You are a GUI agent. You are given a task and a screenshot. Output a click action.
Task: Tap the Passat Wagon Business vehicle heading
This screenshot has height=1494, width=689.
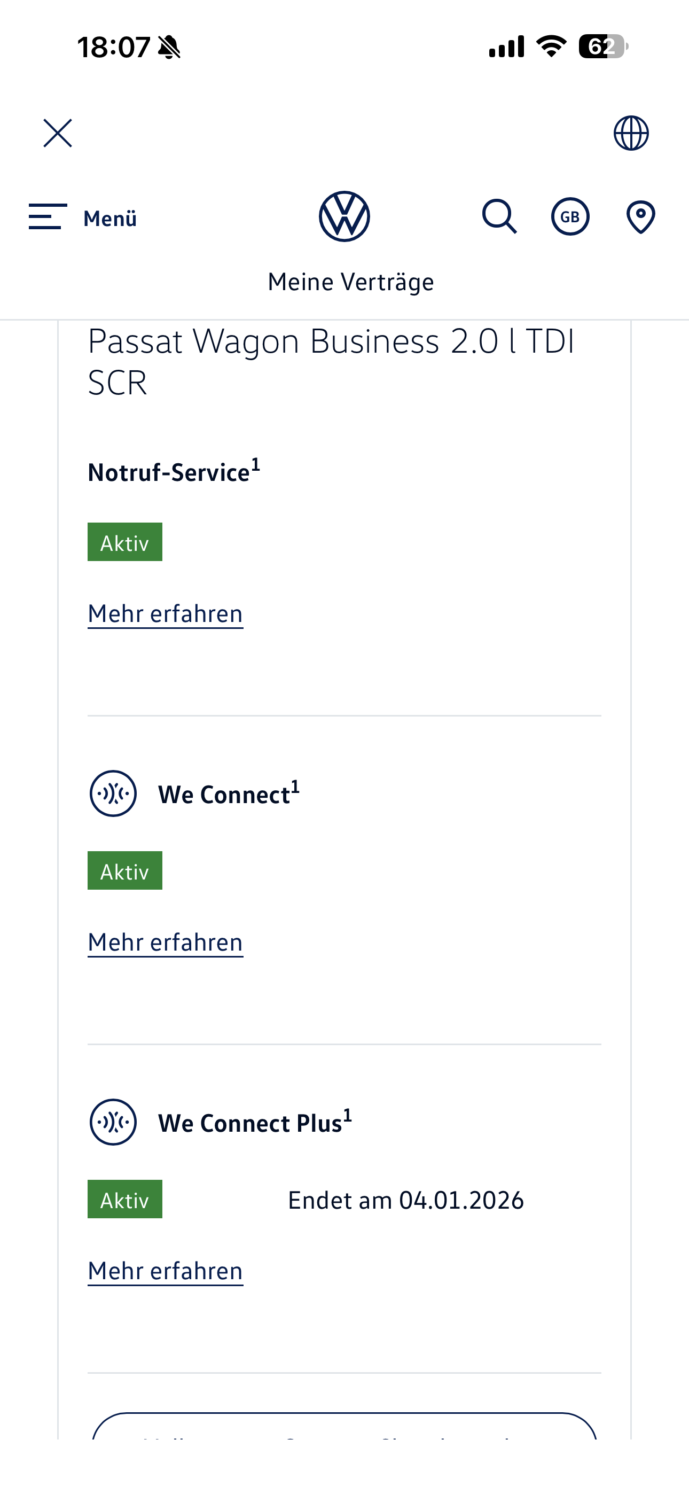point(331,361)
